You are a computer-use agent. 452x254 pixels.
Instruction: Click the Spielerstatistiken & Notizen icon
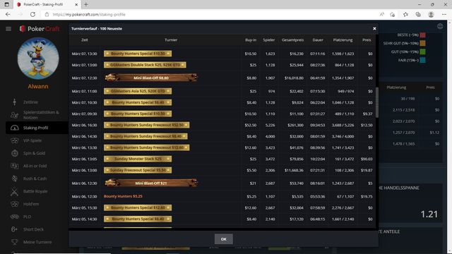14,115
